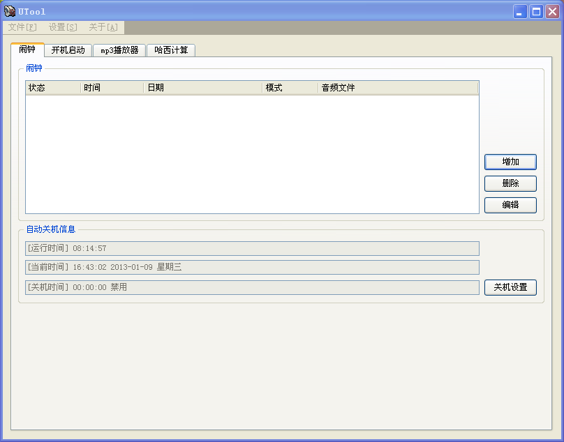Viewport: 564px width, 442px height.
Task: Switch to the 闹钟 tab
Action: (x=27, y=49)
